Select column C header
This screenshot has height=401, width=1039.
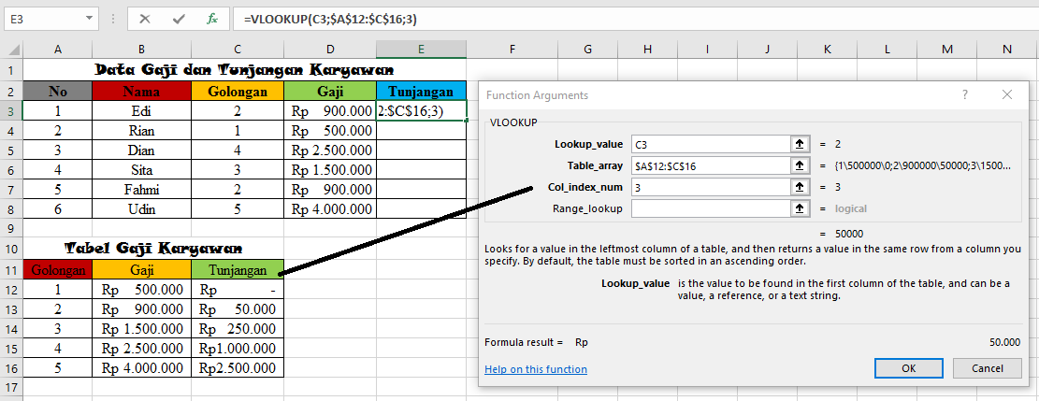click(x=238, y=49)
